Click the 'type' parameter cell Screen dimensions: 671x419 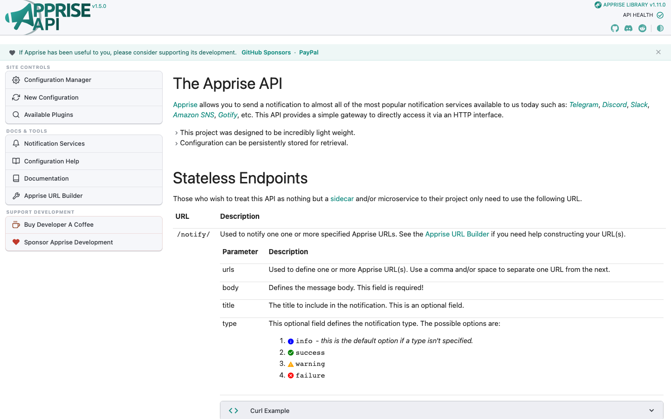coord(229,324)
